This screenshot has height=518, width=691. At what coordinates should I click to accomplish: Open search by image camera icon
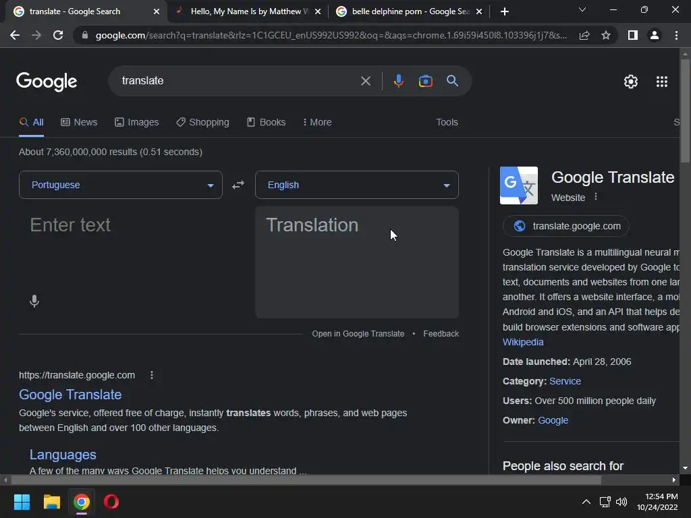(x=425, y=81)
